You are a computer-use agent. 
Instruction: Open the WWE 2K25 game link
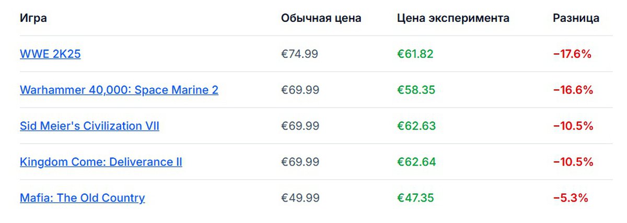coord(50,54)
